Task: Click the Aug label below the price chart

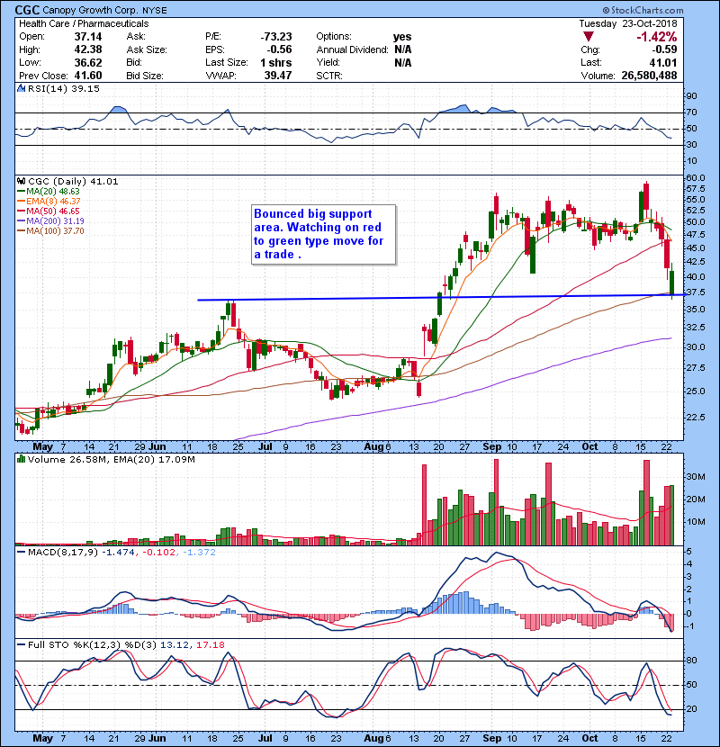Action: click(373, 446)
